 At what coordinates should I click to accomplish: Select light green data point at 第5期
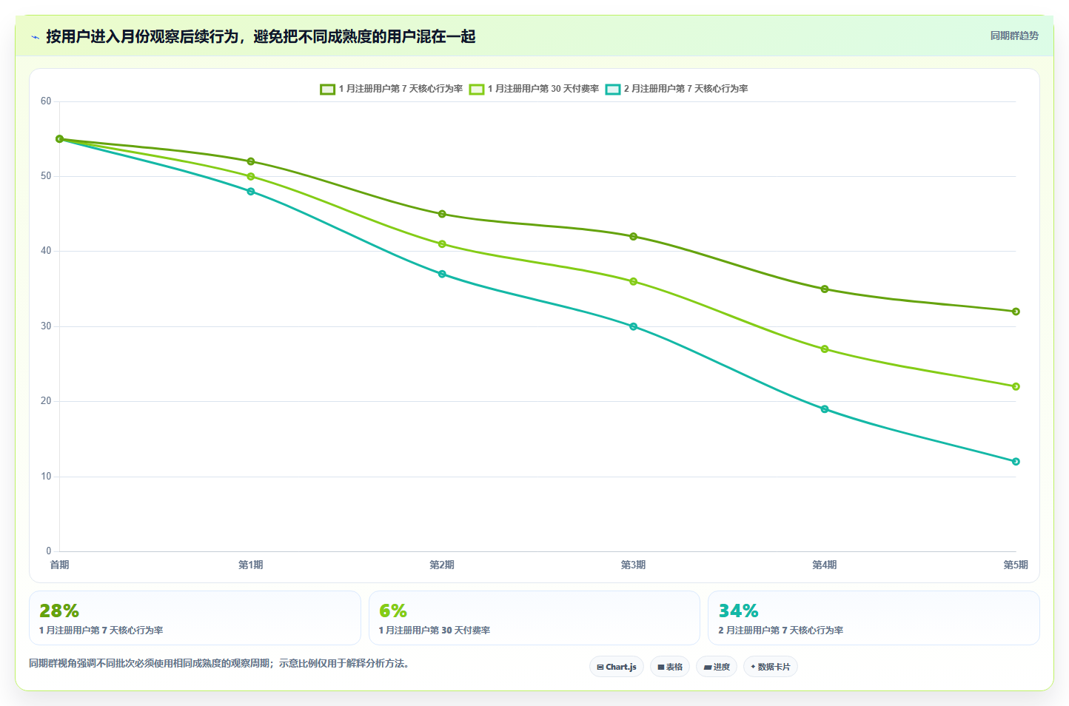pyautogui.click(x=1016, y=386)
